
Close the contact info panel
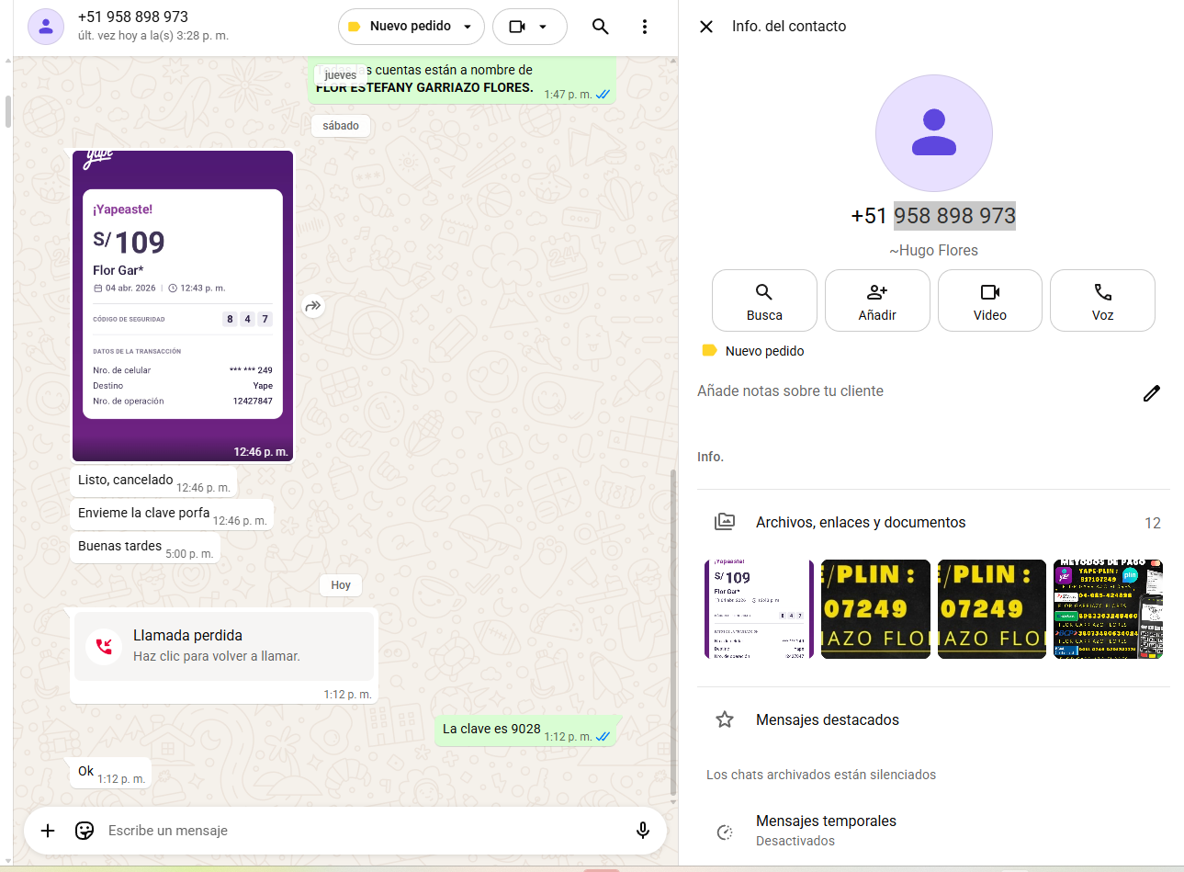pos(706,27)
